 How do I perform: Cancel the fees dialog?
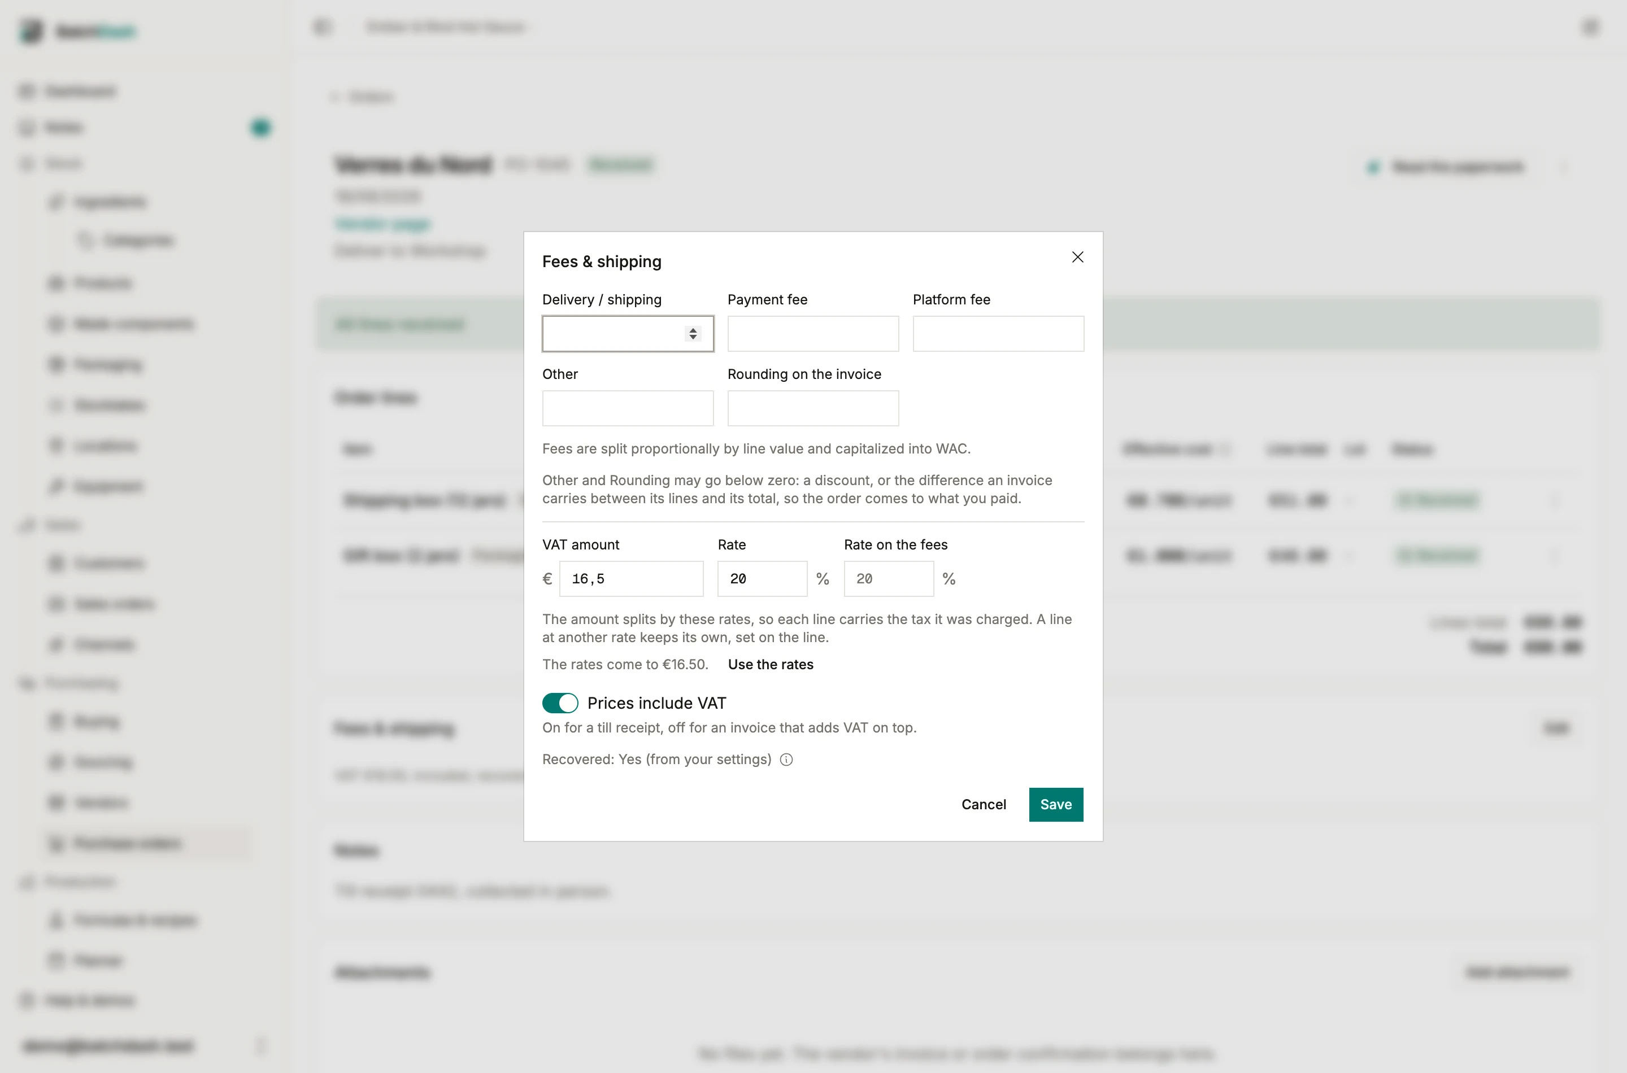[984, 805]
